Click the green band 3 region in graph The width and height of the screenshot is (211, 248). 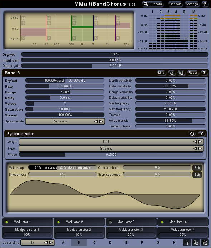[x=82, y=28]
